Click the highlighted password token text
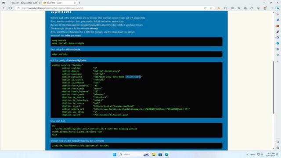The width and height of the screenshot is (281, 158). click(x=133, y=77)
